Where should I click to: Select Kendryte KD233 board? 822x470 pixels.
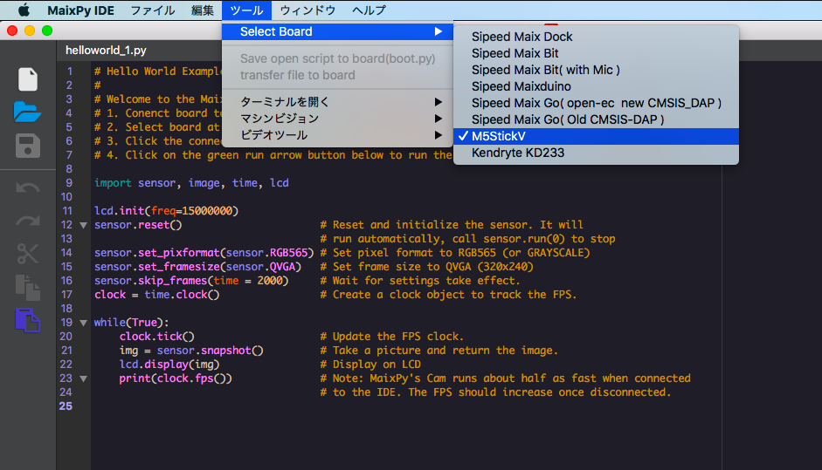[x=596, y=153]
